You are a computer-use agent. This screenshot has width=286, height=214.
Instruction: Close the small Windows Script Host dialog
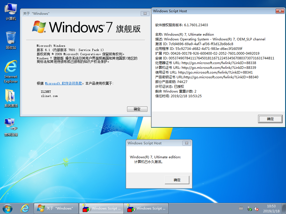(187, 143)
